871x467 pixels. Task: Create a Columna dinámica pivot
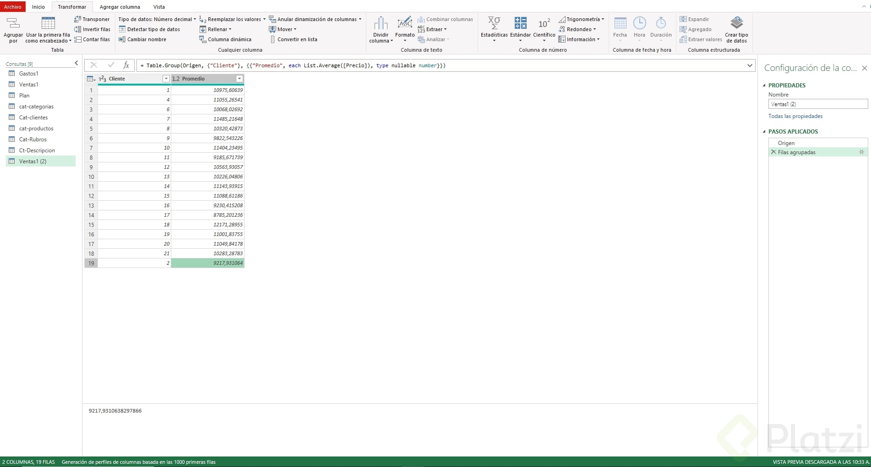tap(225, 39)
